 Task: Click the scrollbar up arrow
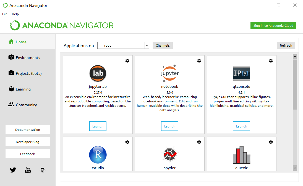coord(295,57)
